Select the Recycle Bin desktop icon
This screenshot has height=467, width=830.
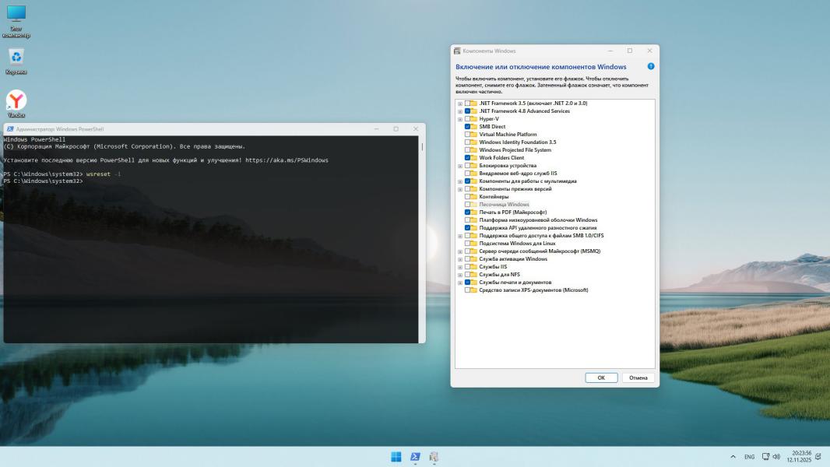(x=16, y=58)
